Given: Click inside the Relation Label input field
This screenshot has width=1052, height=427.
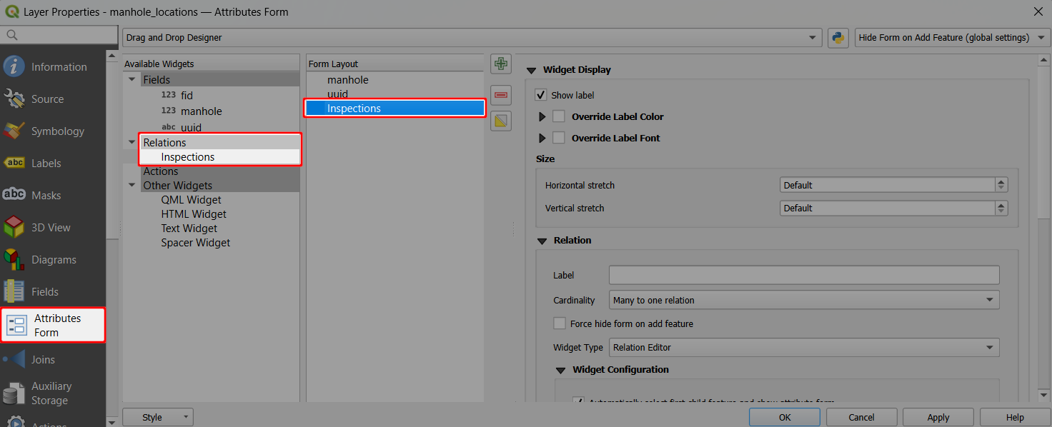Looking at the screenshot, I should (803, 274).
